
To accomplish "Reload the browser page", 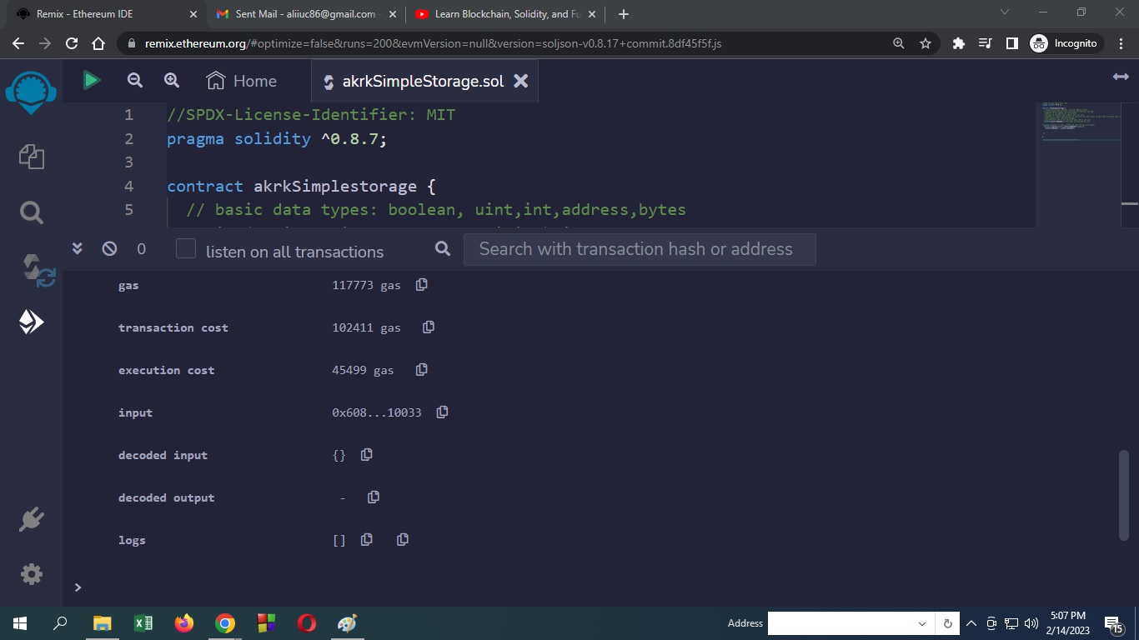I will pos(72,43).
